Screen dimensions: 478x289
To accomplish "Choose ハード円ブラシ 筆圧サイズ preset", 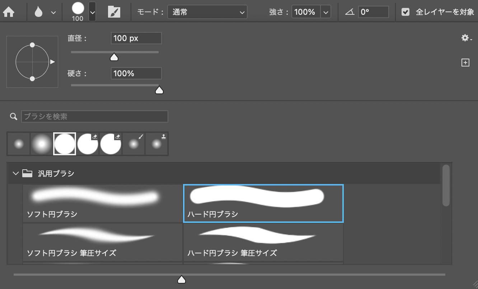I will 263,242.
